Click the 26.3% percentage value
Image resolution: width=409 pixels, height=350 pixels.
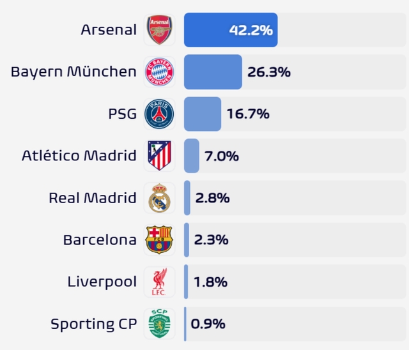[x=269, y=72]
